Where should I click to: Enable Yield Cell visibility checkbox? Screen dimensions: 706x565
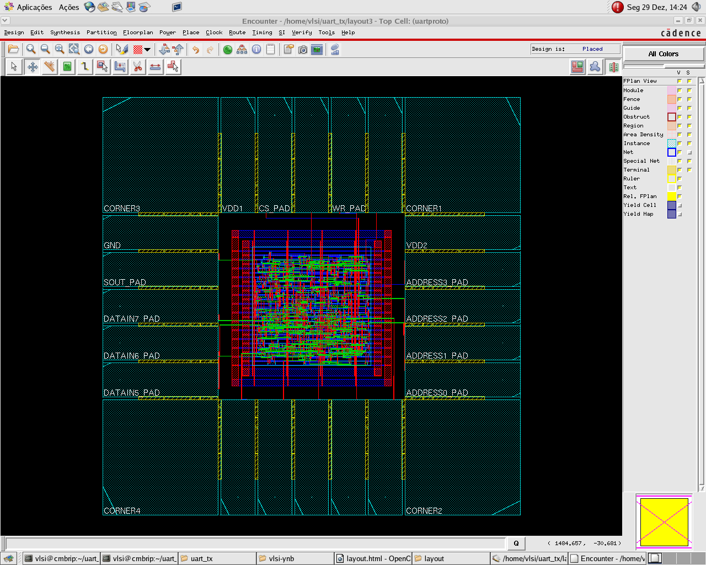tap(680, 205)
